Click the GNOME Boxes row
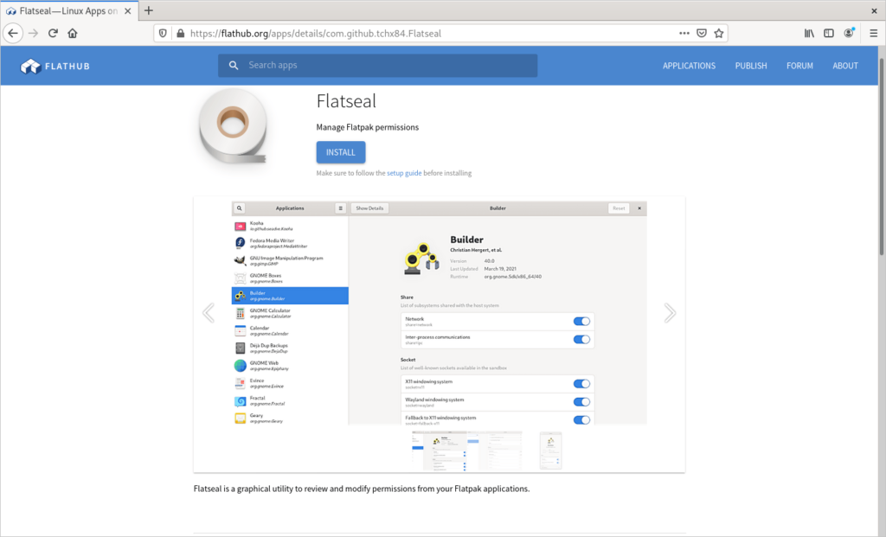 (290, 278)
